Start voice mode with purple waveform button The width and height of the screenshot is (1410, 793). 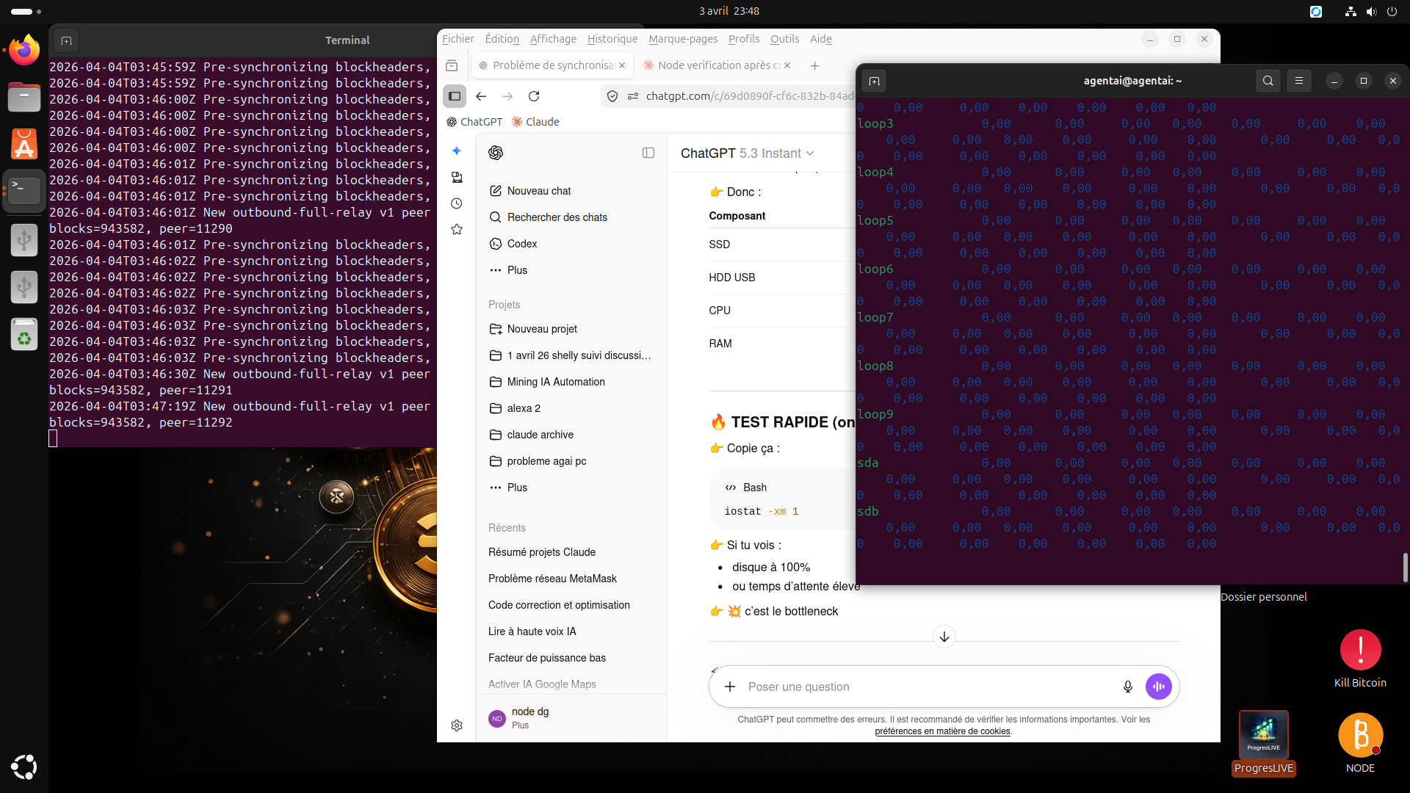point(1158,687)
